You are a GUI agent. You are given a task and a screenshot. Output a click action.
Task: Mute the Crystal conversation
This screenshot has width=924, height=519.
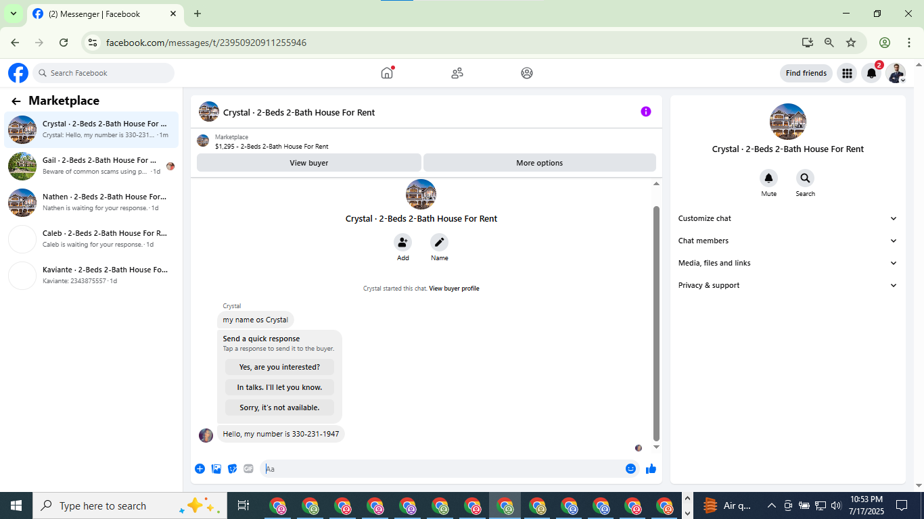768,178
